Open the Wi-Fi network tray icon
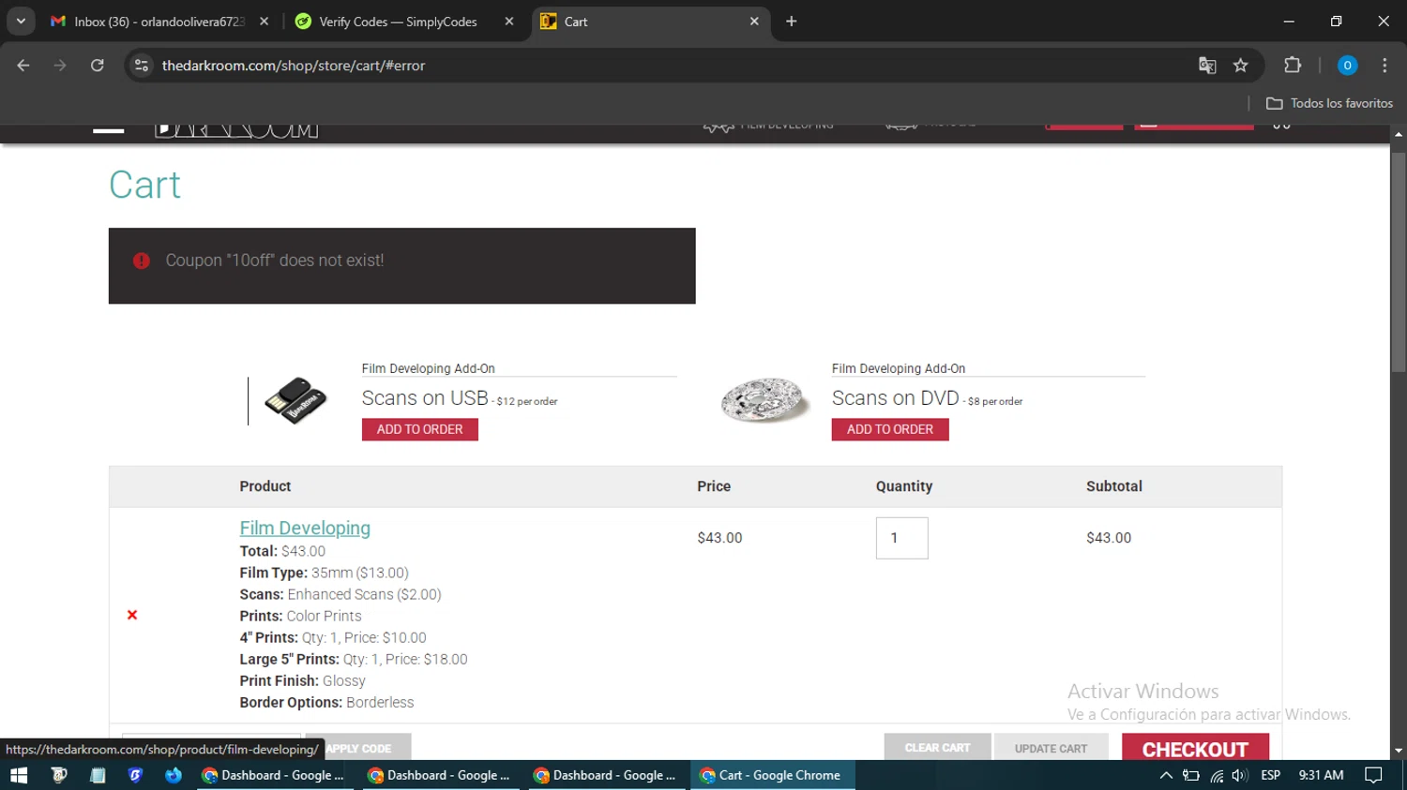 1217,775
